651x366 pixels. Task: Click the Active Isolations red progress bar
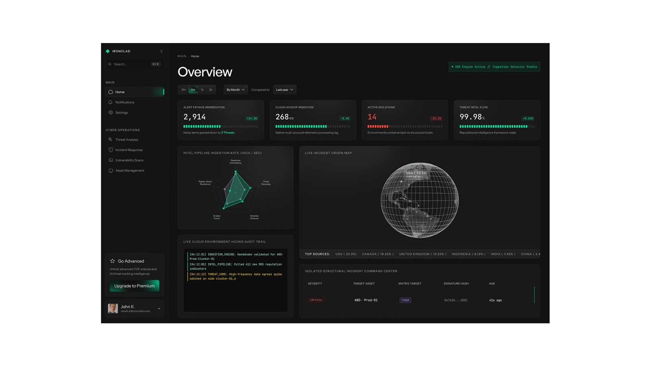click(405, 126)
